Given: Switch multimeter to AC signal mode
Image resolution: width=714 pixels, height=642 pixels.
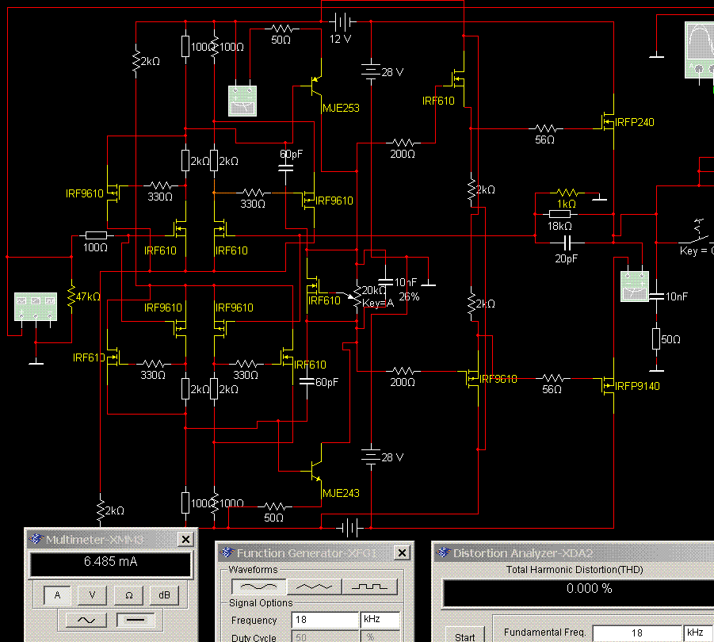Looking at the screenshot, I should coord(86,620).
